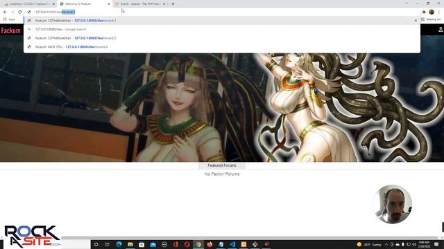444x249 pixels.
Task: Open Task View on the taskbar
Action: tap(108, 244)
